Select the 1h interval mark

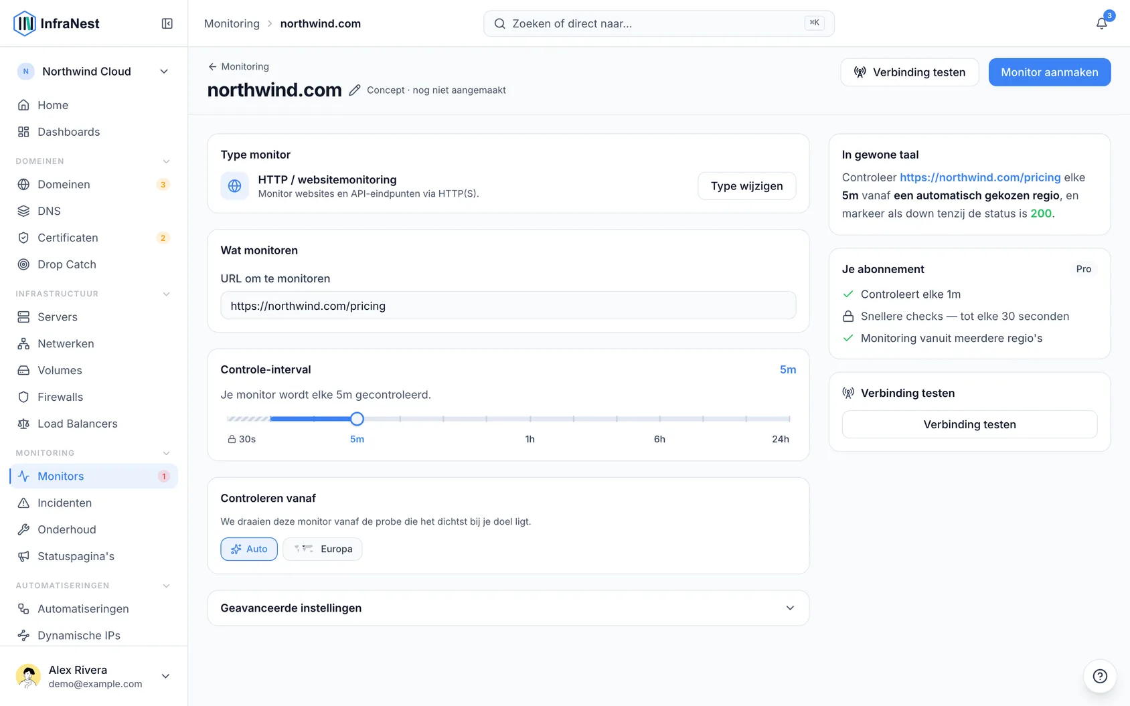pyautogui.click(x=530, y=439)
